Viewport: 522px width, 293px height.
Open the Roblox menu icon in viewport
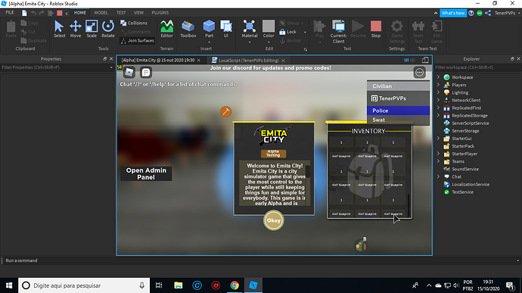129,73
